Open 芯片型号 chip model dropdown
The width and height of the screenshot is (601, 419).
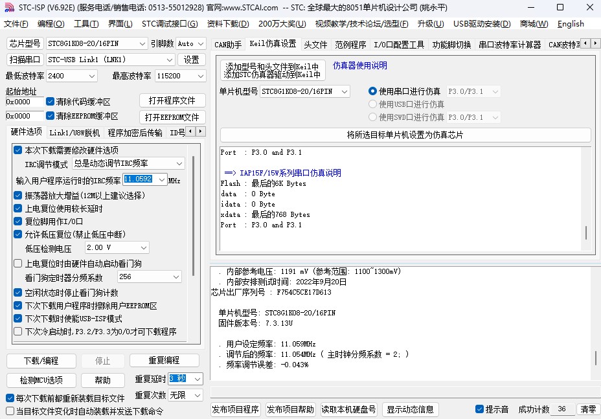click(x=96, y=43)
